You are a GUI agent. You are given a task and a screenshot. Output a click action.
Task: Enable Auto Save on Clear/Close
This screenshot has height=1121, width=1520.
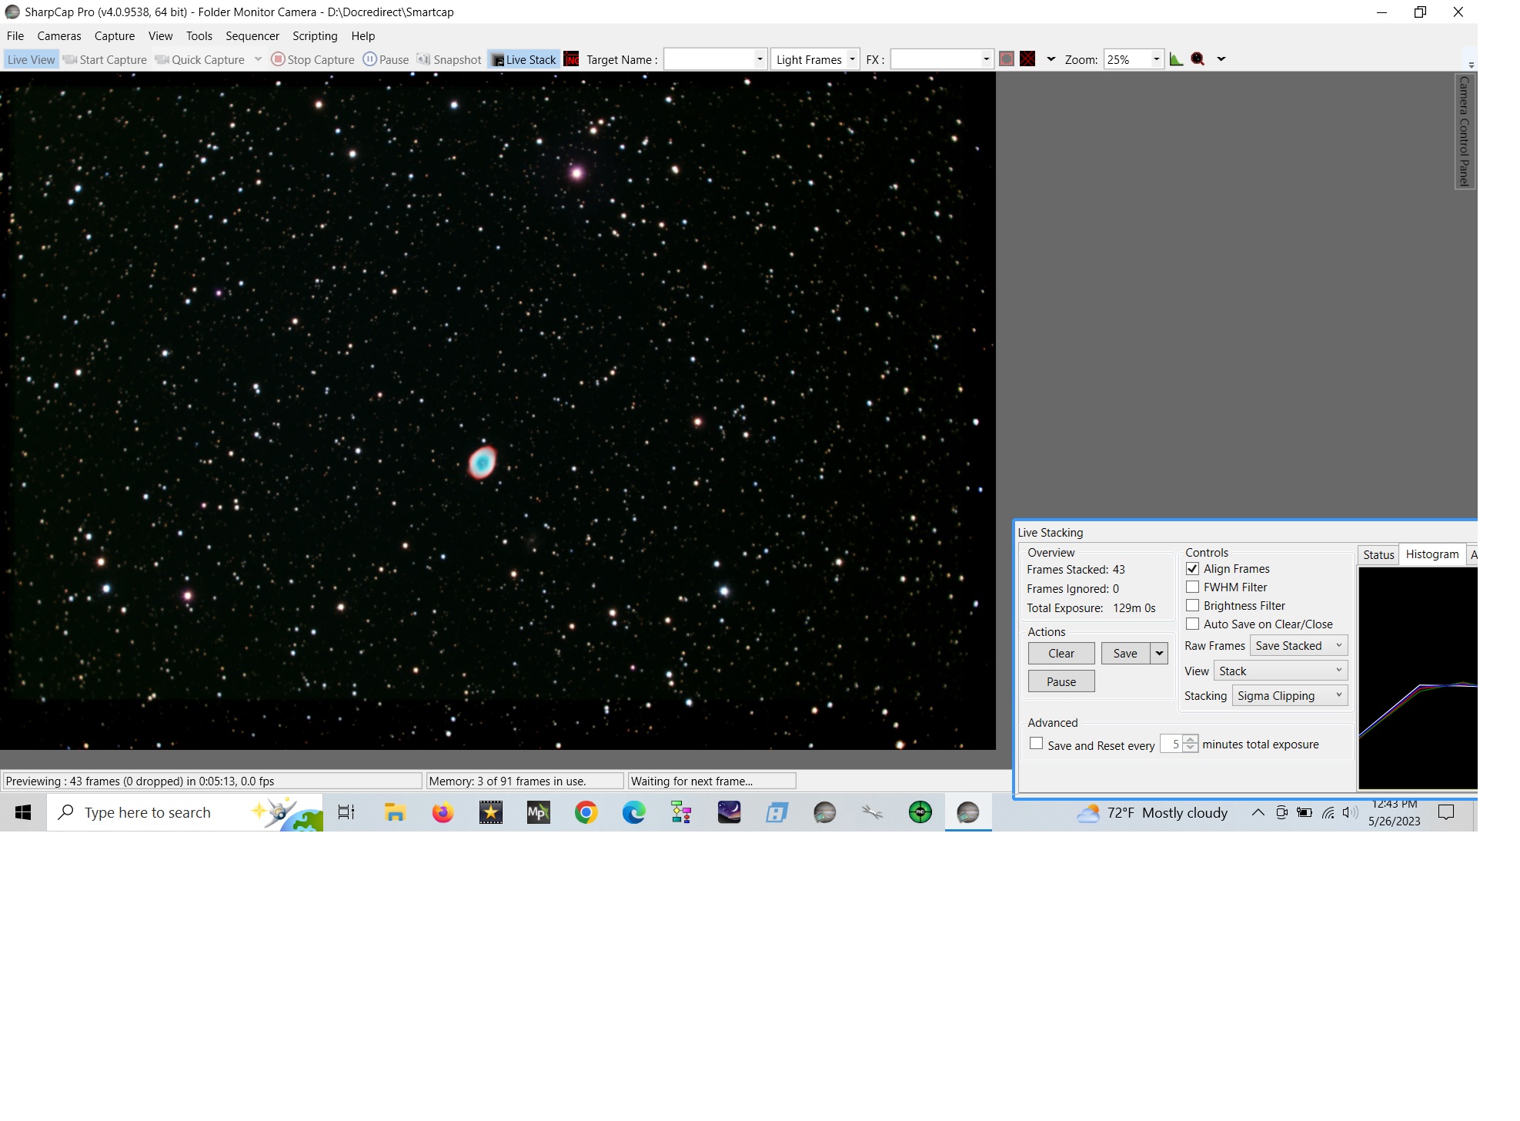tap(1192, 624)
